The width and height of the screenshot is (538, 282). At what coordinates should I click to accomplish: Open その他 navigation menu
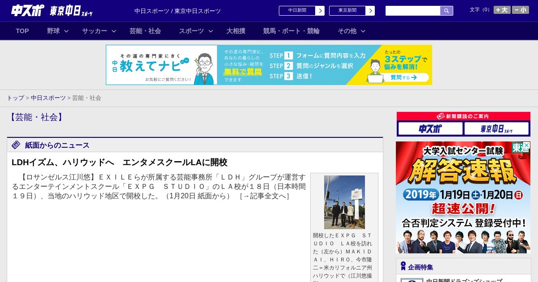(x=347, y=31)
